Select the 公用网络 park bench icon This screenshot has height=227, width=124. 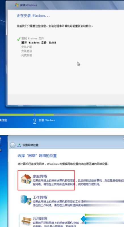tap(26, 220)
